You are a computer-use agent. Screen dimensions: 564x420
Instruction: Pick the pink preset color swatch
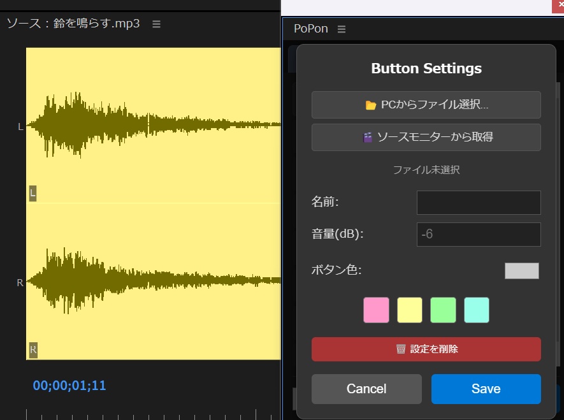[x=376, y=310]
